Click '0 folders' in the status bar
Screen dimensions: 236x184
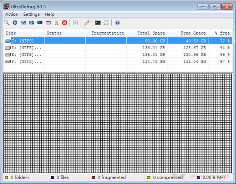pos(20,178)
